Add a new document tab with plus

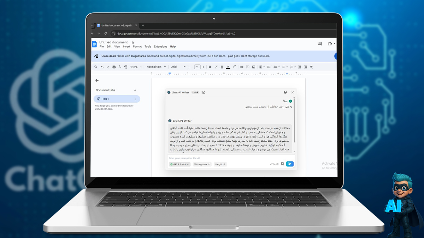tap(135, 90)
